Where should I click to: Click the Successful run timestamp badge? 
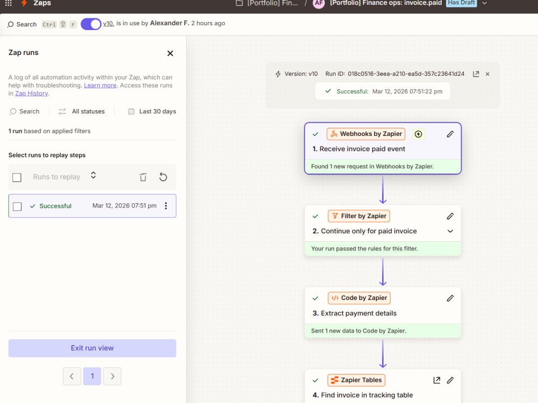pos(383,91)
